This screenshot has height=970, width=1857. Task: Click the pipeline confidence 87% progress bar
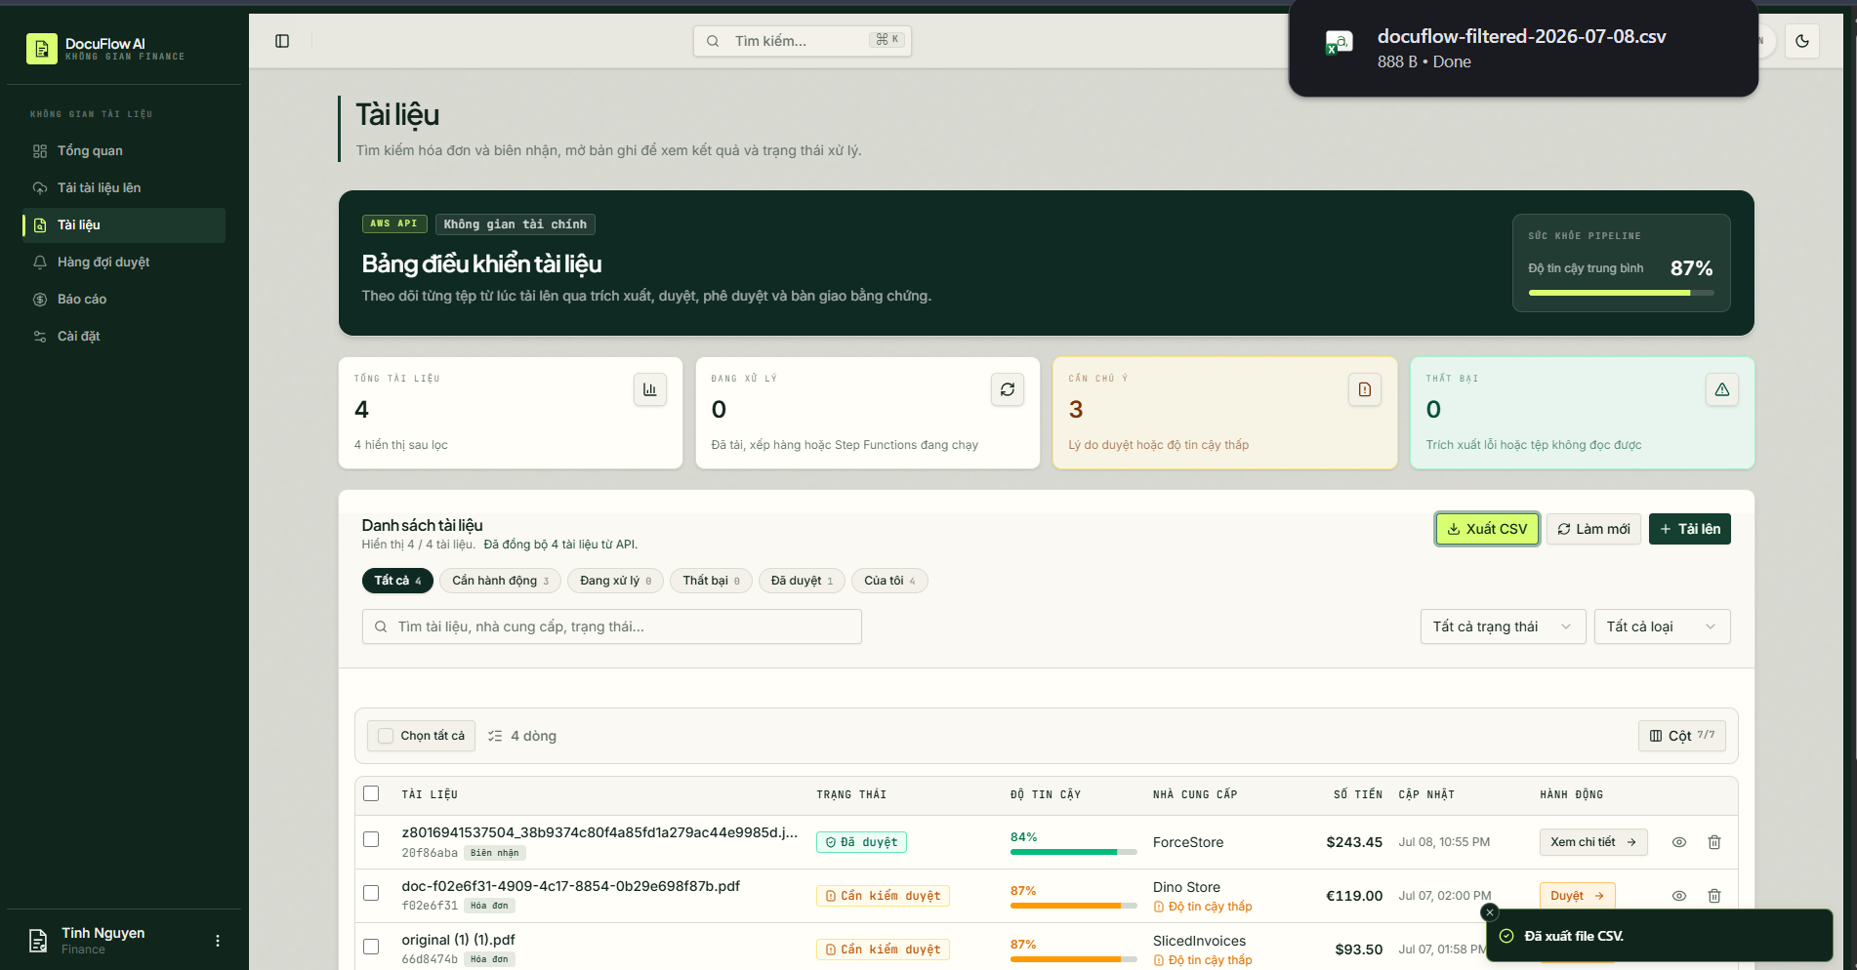point(1621,293)
